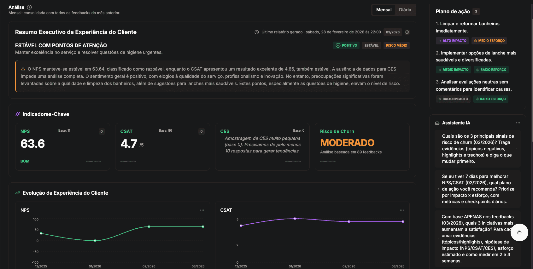
Task: Click the BOM rating label on NPS card
Action: 25,161
